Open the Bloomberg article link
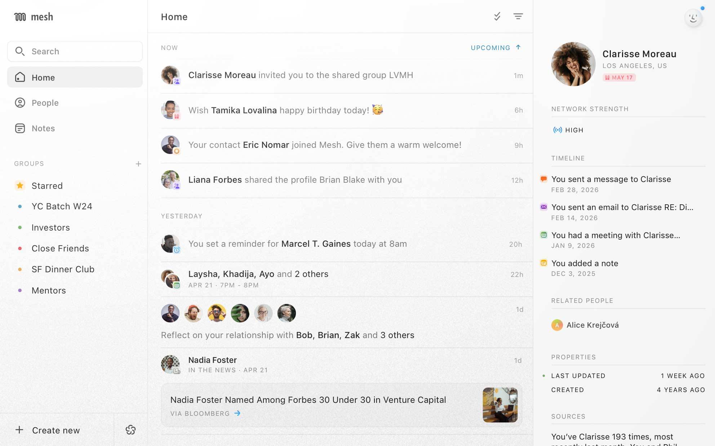 click(x=204, y=413)
